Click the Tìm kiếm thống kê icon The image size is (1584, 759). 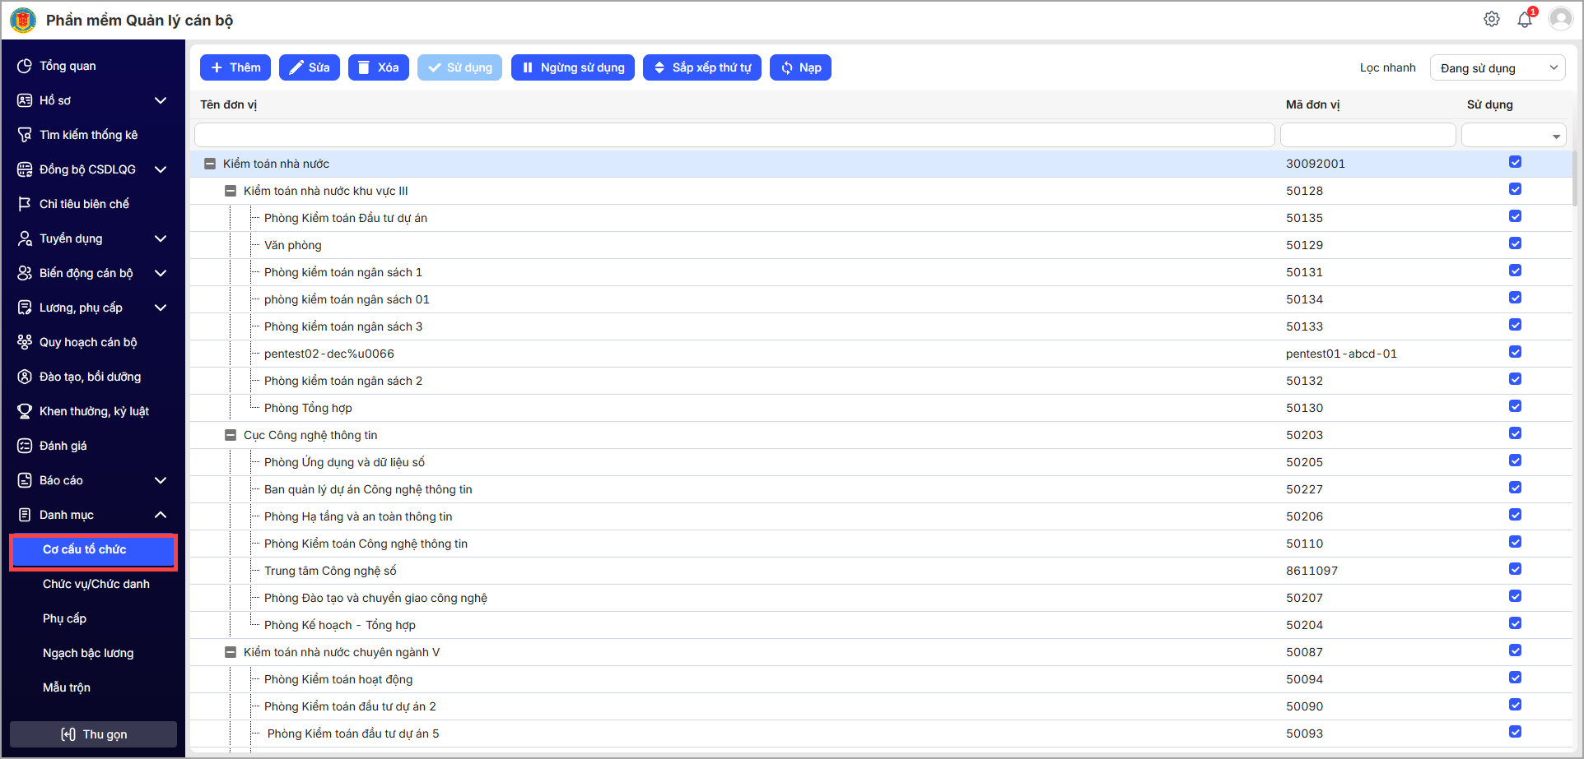[x=25, y=135]
